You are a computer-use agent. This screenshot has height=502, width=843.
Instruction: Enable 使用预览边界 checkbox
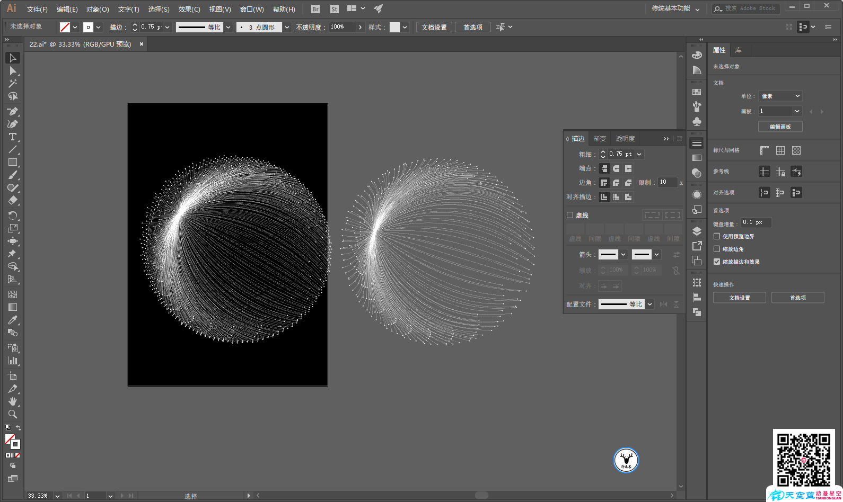[717, 236]
